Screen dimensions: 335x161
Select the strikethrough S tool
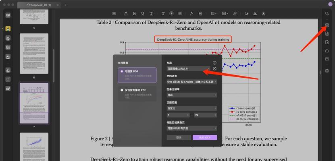pyautogui.click(x=134, y=14)
